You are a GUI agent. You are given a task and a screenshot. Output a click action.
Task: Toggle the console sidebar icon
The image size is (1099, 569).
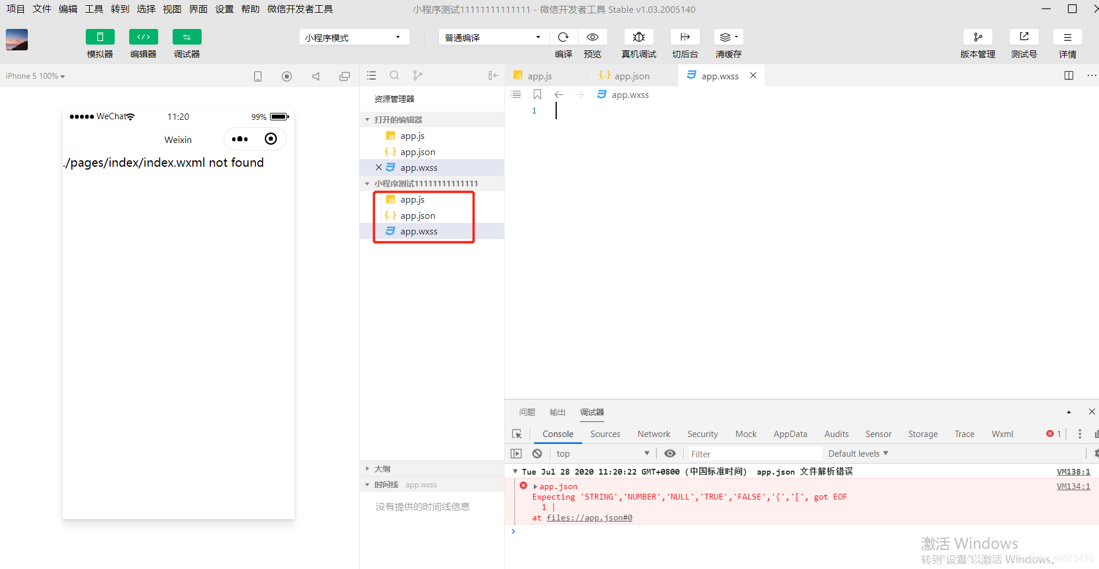(x=516, y=454)
